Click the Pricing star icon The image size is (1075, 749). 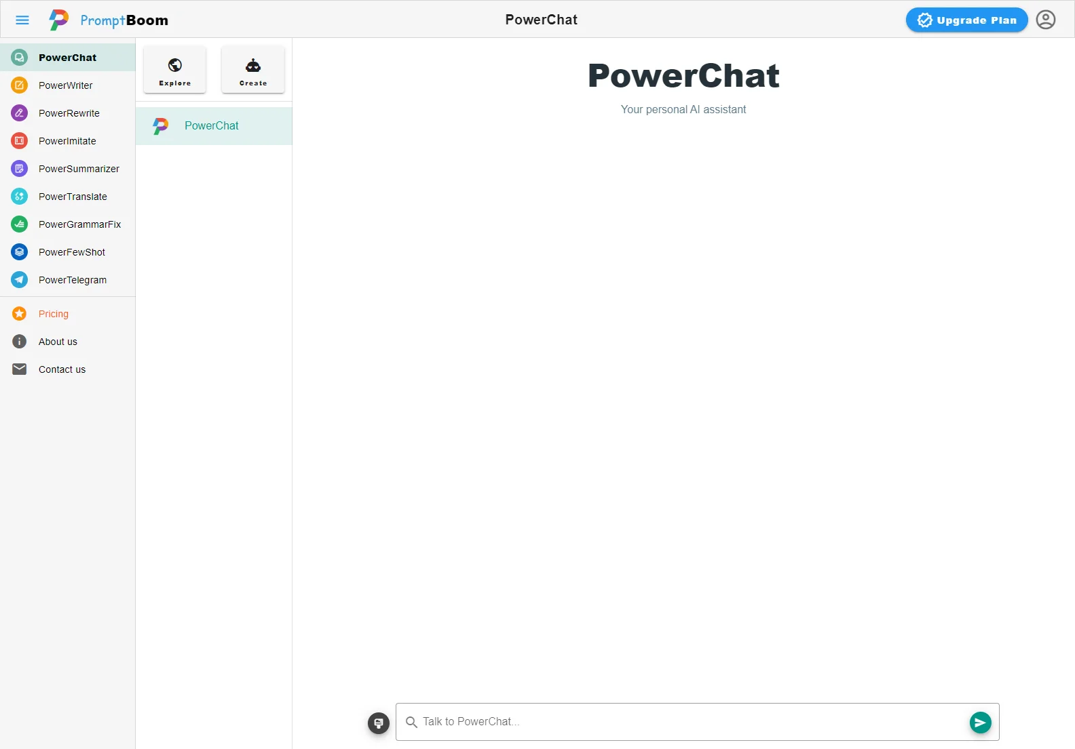[x=20, y=314]
